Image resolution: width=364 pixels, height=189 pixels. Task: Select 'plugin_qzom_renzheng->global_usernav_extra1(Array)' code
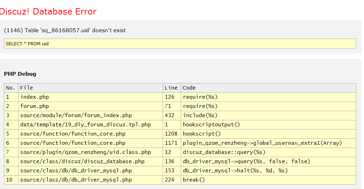(268, 143)
